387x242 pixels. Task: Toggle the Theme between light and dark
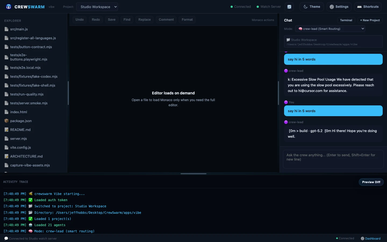[311, 7]
